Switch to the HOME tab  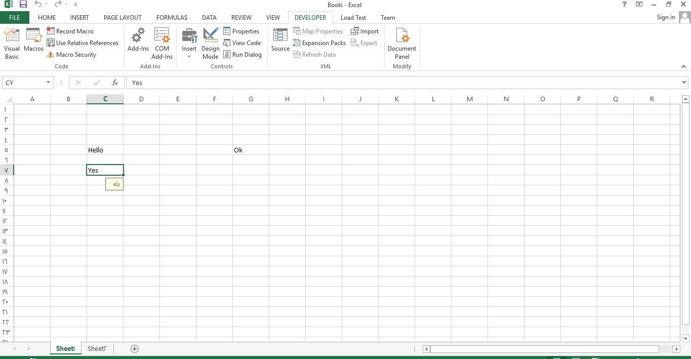(x=47, y=17)
